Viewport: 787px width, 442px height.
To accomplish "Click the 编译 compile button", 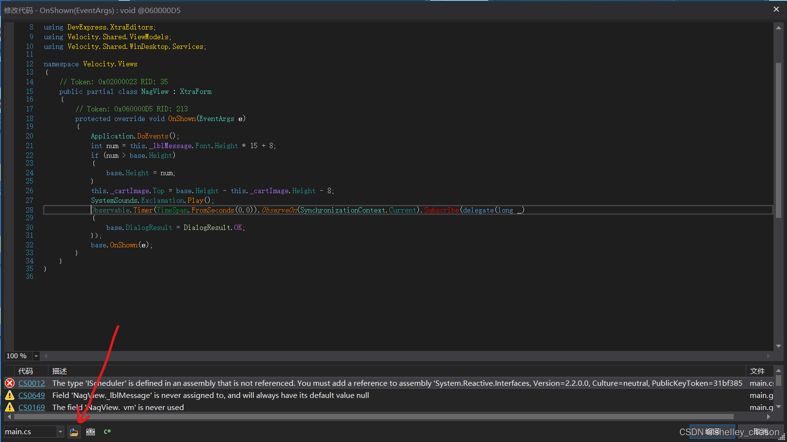I will click(x=712, y=432).
